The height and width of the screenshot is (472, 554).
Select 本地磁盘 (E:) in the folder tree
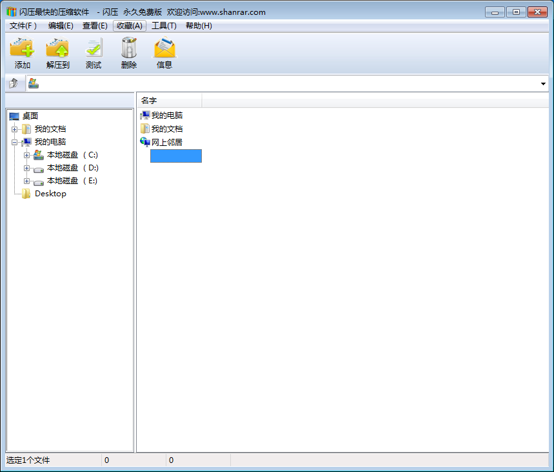[72, 181]
